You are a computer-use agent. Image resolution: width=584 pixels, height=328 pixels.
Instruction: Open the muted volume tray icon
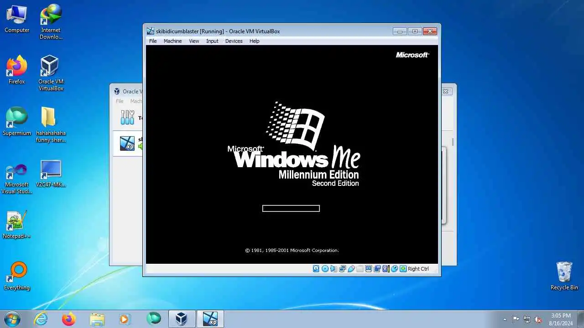538,319
